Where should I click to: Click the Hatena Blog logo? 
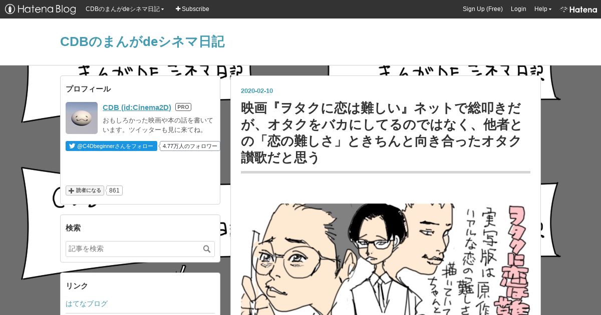[41, 9]
